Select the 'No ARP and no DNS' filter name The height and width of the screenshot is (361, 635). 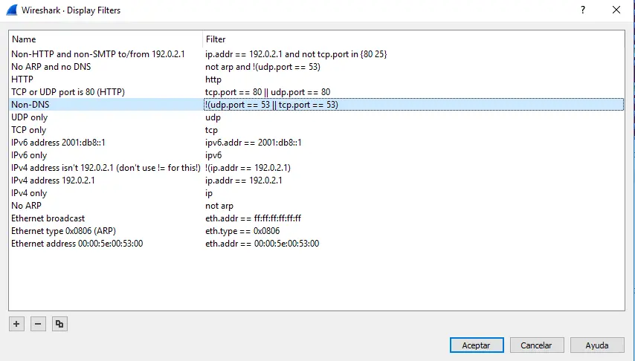(x=51, y=67)
